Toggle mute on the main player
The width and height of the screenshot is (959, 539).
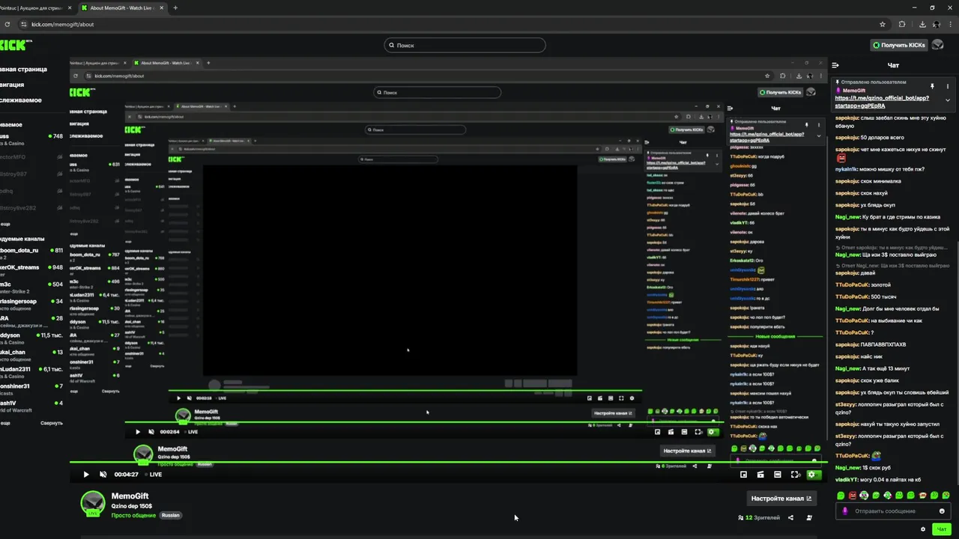click(103, 474)
